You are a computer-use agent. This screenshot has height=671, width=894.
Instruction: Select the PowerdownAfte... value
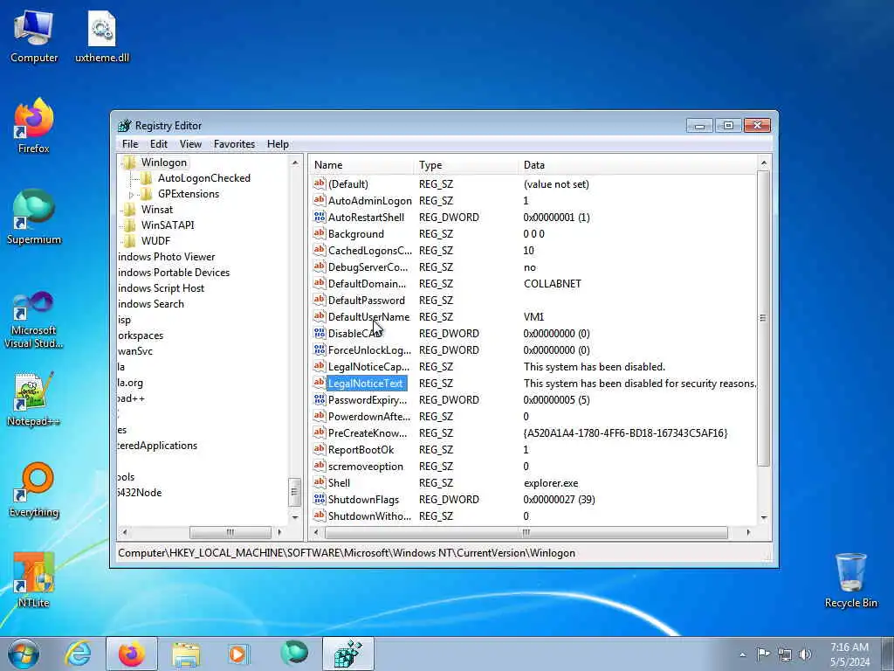pyautogui.click(x=369, y=417)
